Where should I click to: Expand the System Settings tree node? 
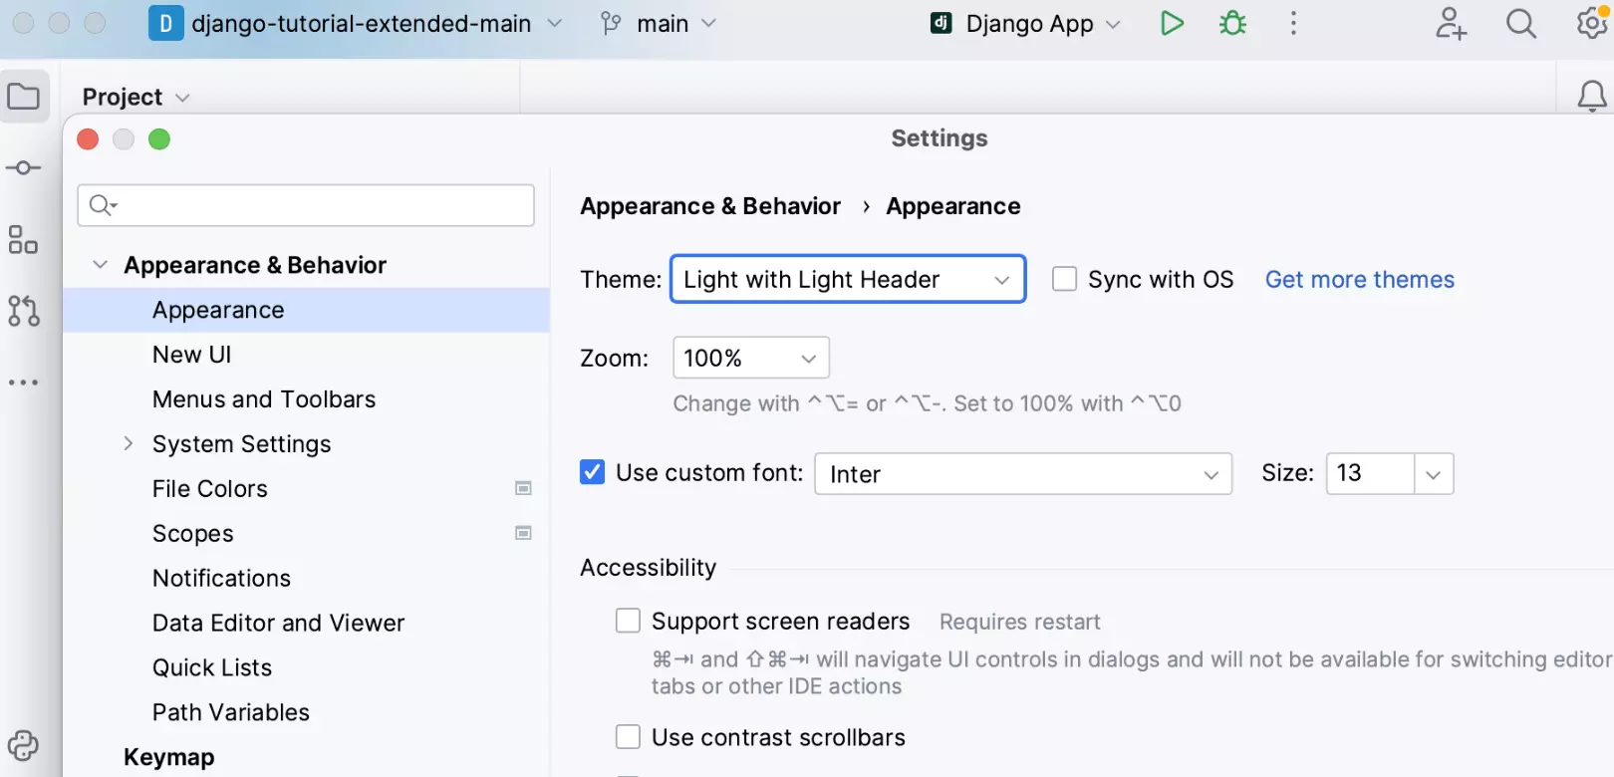pyautogui.click(x=129, y=443)
